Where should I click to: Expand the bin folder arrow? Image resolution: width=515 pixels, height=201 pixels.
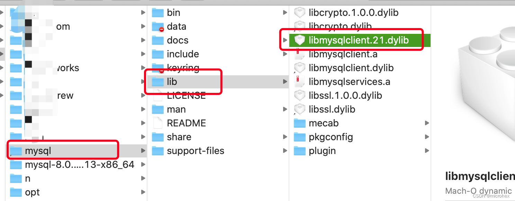click(x=285, y=12)
